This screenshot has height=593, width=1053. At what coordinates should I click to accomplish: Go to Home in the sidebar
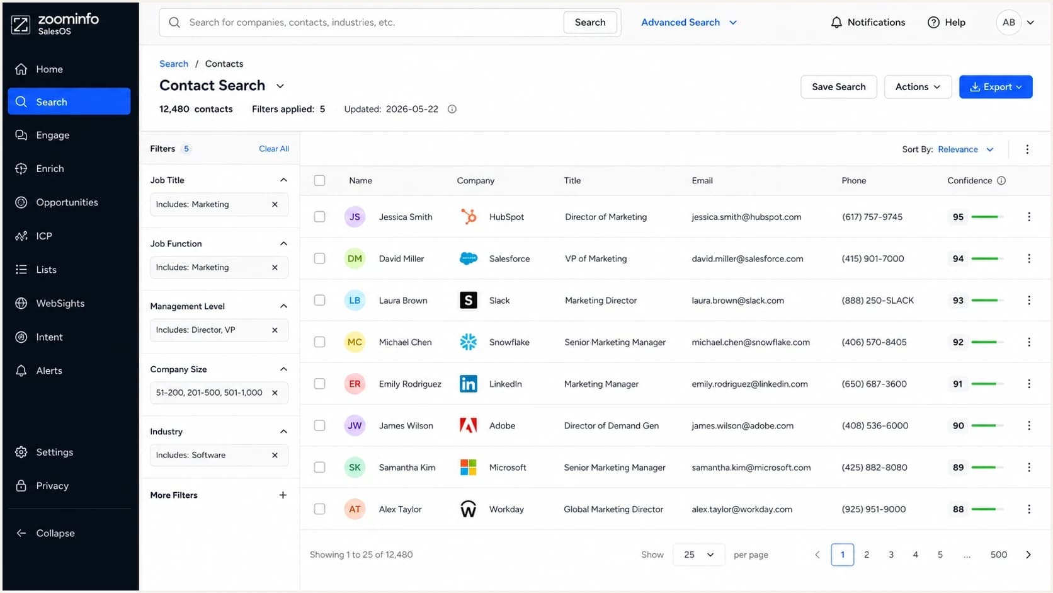pos(69,69)
